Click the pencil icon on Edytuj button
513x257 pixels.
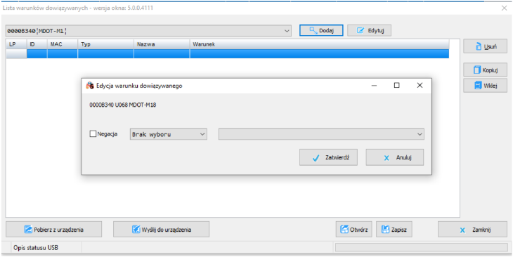[x=361, y=30]
